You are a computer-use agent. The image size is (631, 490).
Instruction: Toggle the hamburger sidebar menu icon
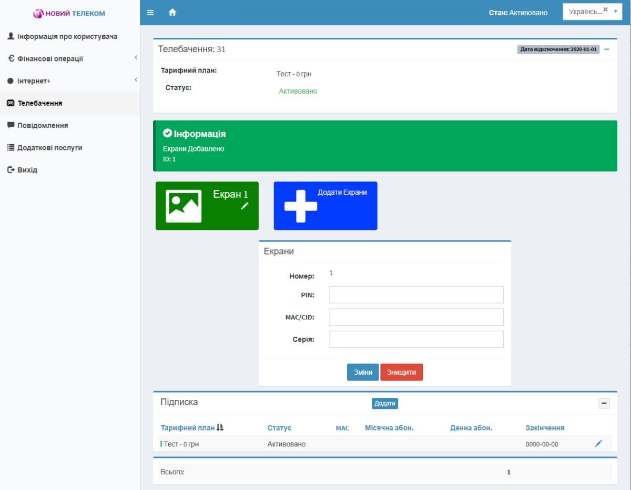tap(150, 13)
